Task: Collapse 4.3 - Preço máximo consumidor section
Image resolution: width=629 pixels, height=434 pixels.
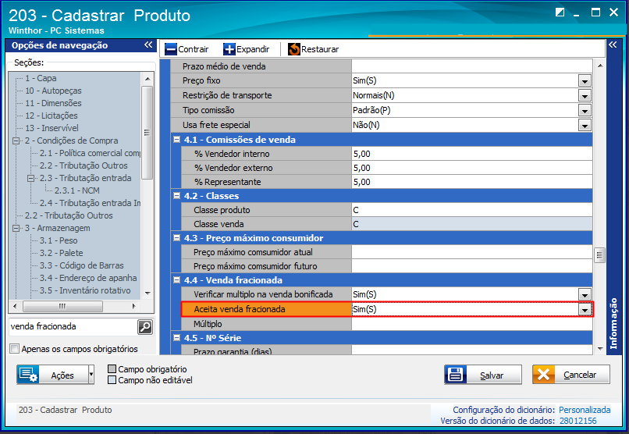Action: click(176, 237)
